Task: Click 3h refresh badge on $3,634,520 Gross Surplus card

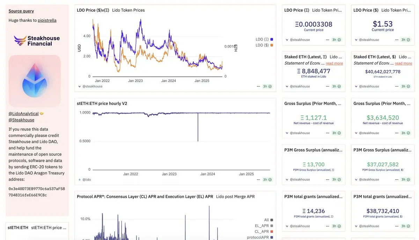Action: [x=406, y=133]
